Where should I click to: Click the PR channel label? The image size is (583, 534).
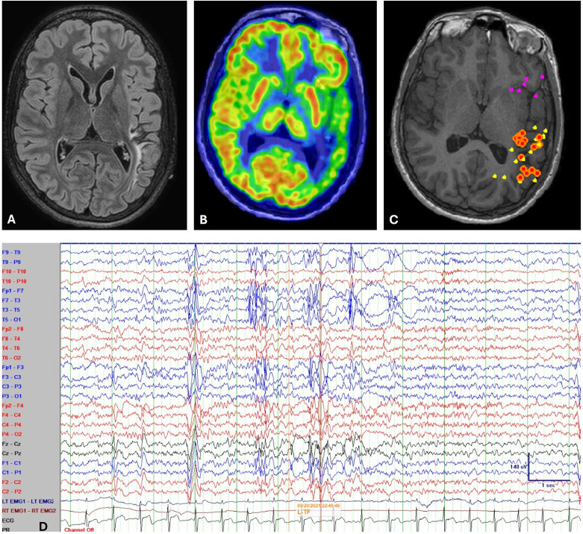[5, 530]
